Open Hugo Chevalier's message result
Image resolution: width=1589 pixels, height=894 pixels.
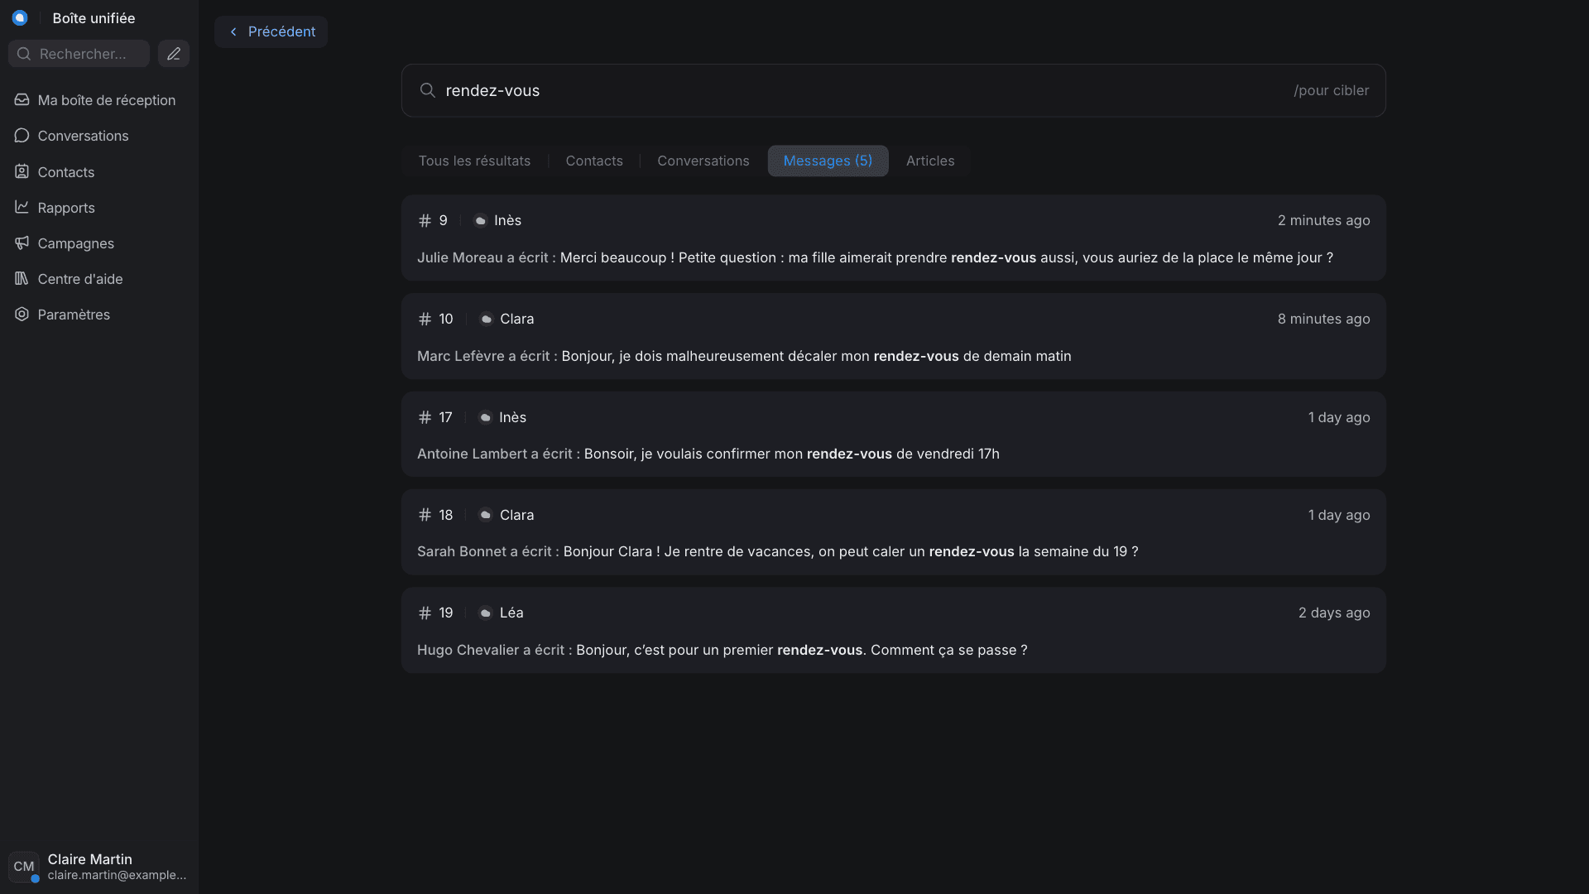894,631
